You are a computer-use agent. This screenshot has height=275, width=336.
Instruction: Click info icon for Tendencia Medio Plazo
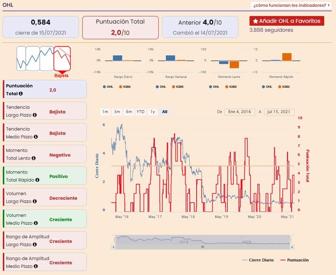pyautogui.click(x=36, y=137)
